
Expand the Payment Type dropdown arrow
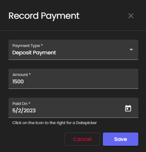(x=131, y=50)
